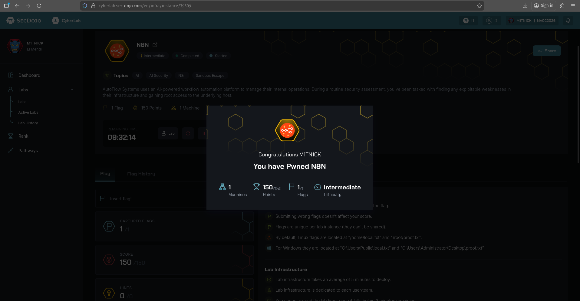Click the 1 Flag lab stat
This screenshot has height=301, width=580.
click(113, 108)
